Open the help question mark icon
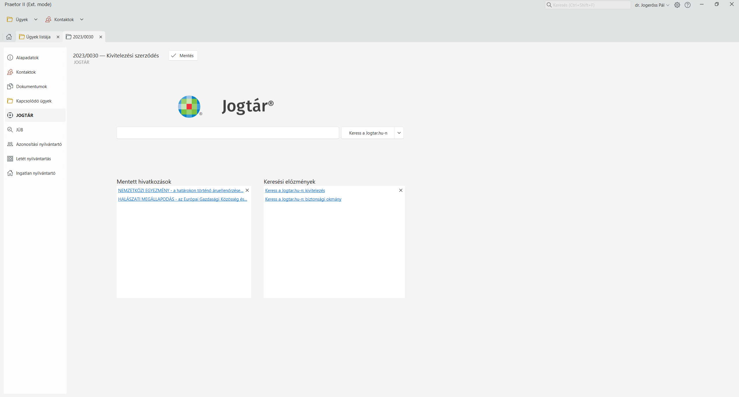Image resolution: width=739 pixels, height=397 pixels. click(x=688, y=5)
